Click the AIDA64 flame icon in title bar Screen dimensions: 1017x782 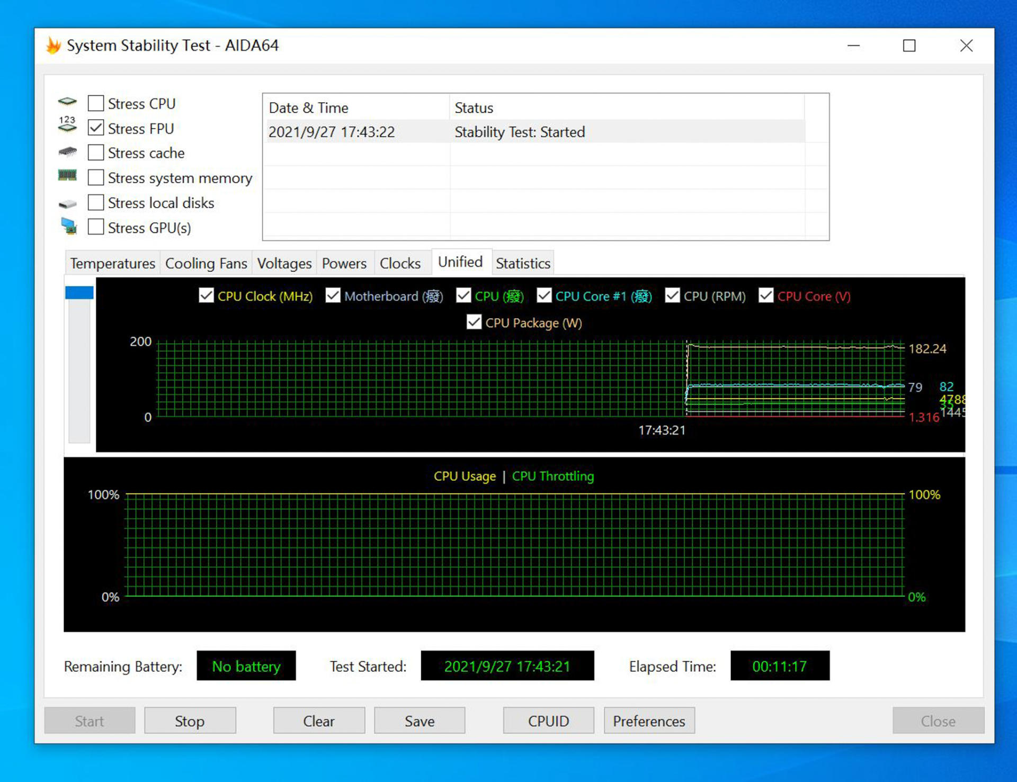(x=53, y=46)
